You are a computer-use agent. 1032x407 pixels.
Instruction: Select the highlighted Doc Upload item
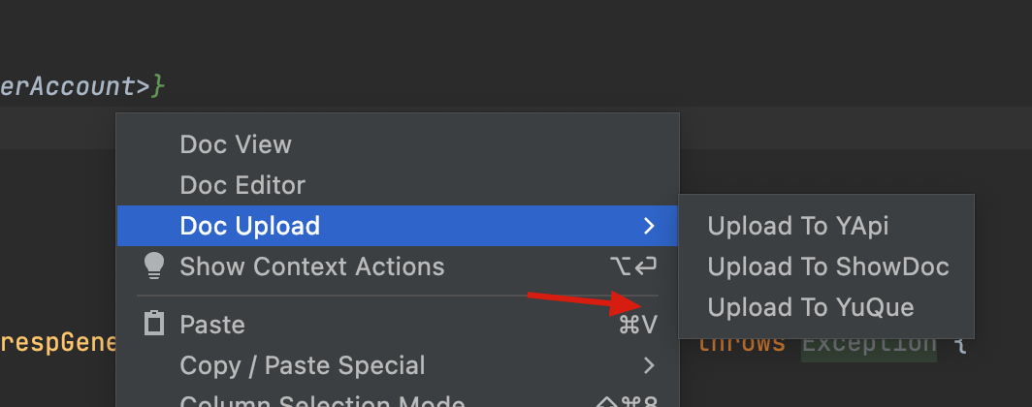[398, 226]
